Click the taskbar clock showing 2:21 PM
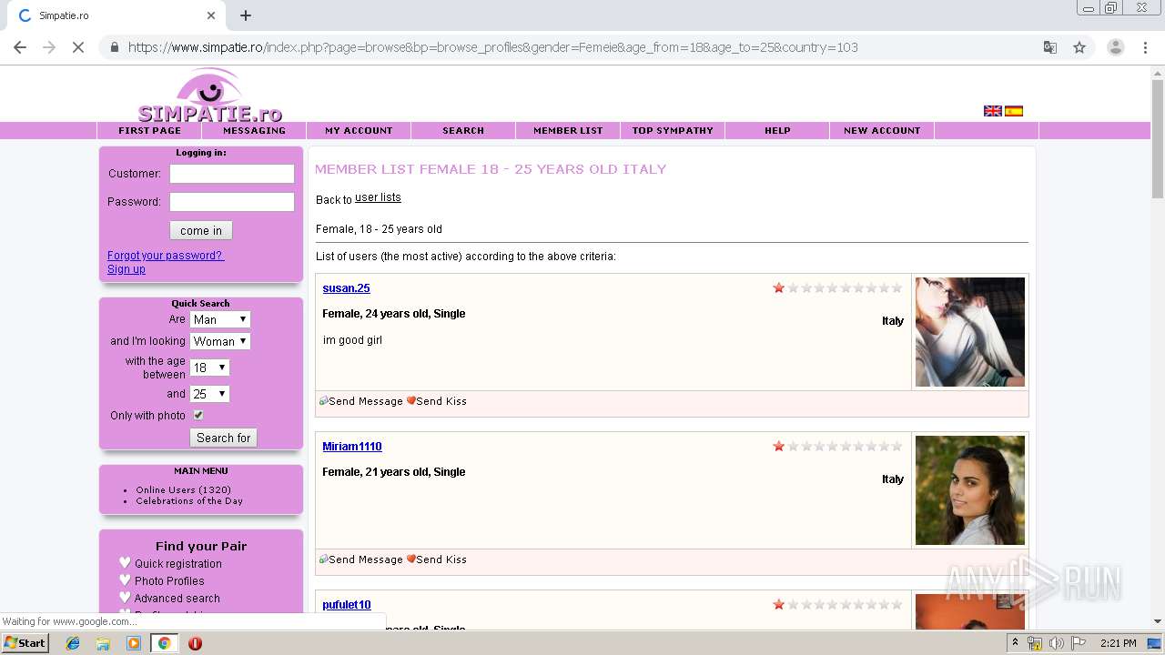The width and height of the screenshot is (1165, 655). [1119, 643]
